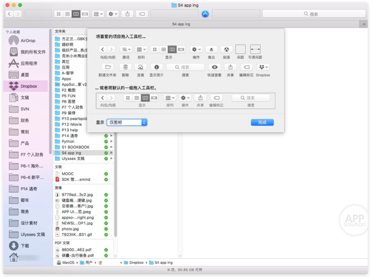Pick the Dropbox dropdown item in customize sheet
The image size is (371, 278).
click(263, 67)
